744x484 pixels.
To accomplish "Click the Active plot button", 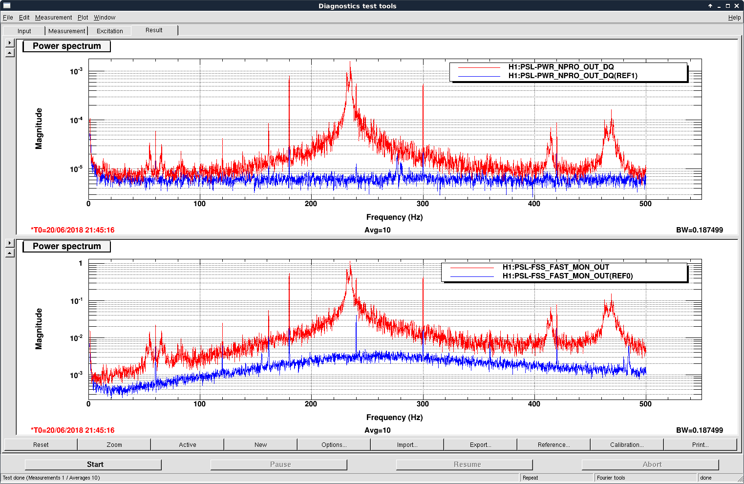I will [188, 444].
